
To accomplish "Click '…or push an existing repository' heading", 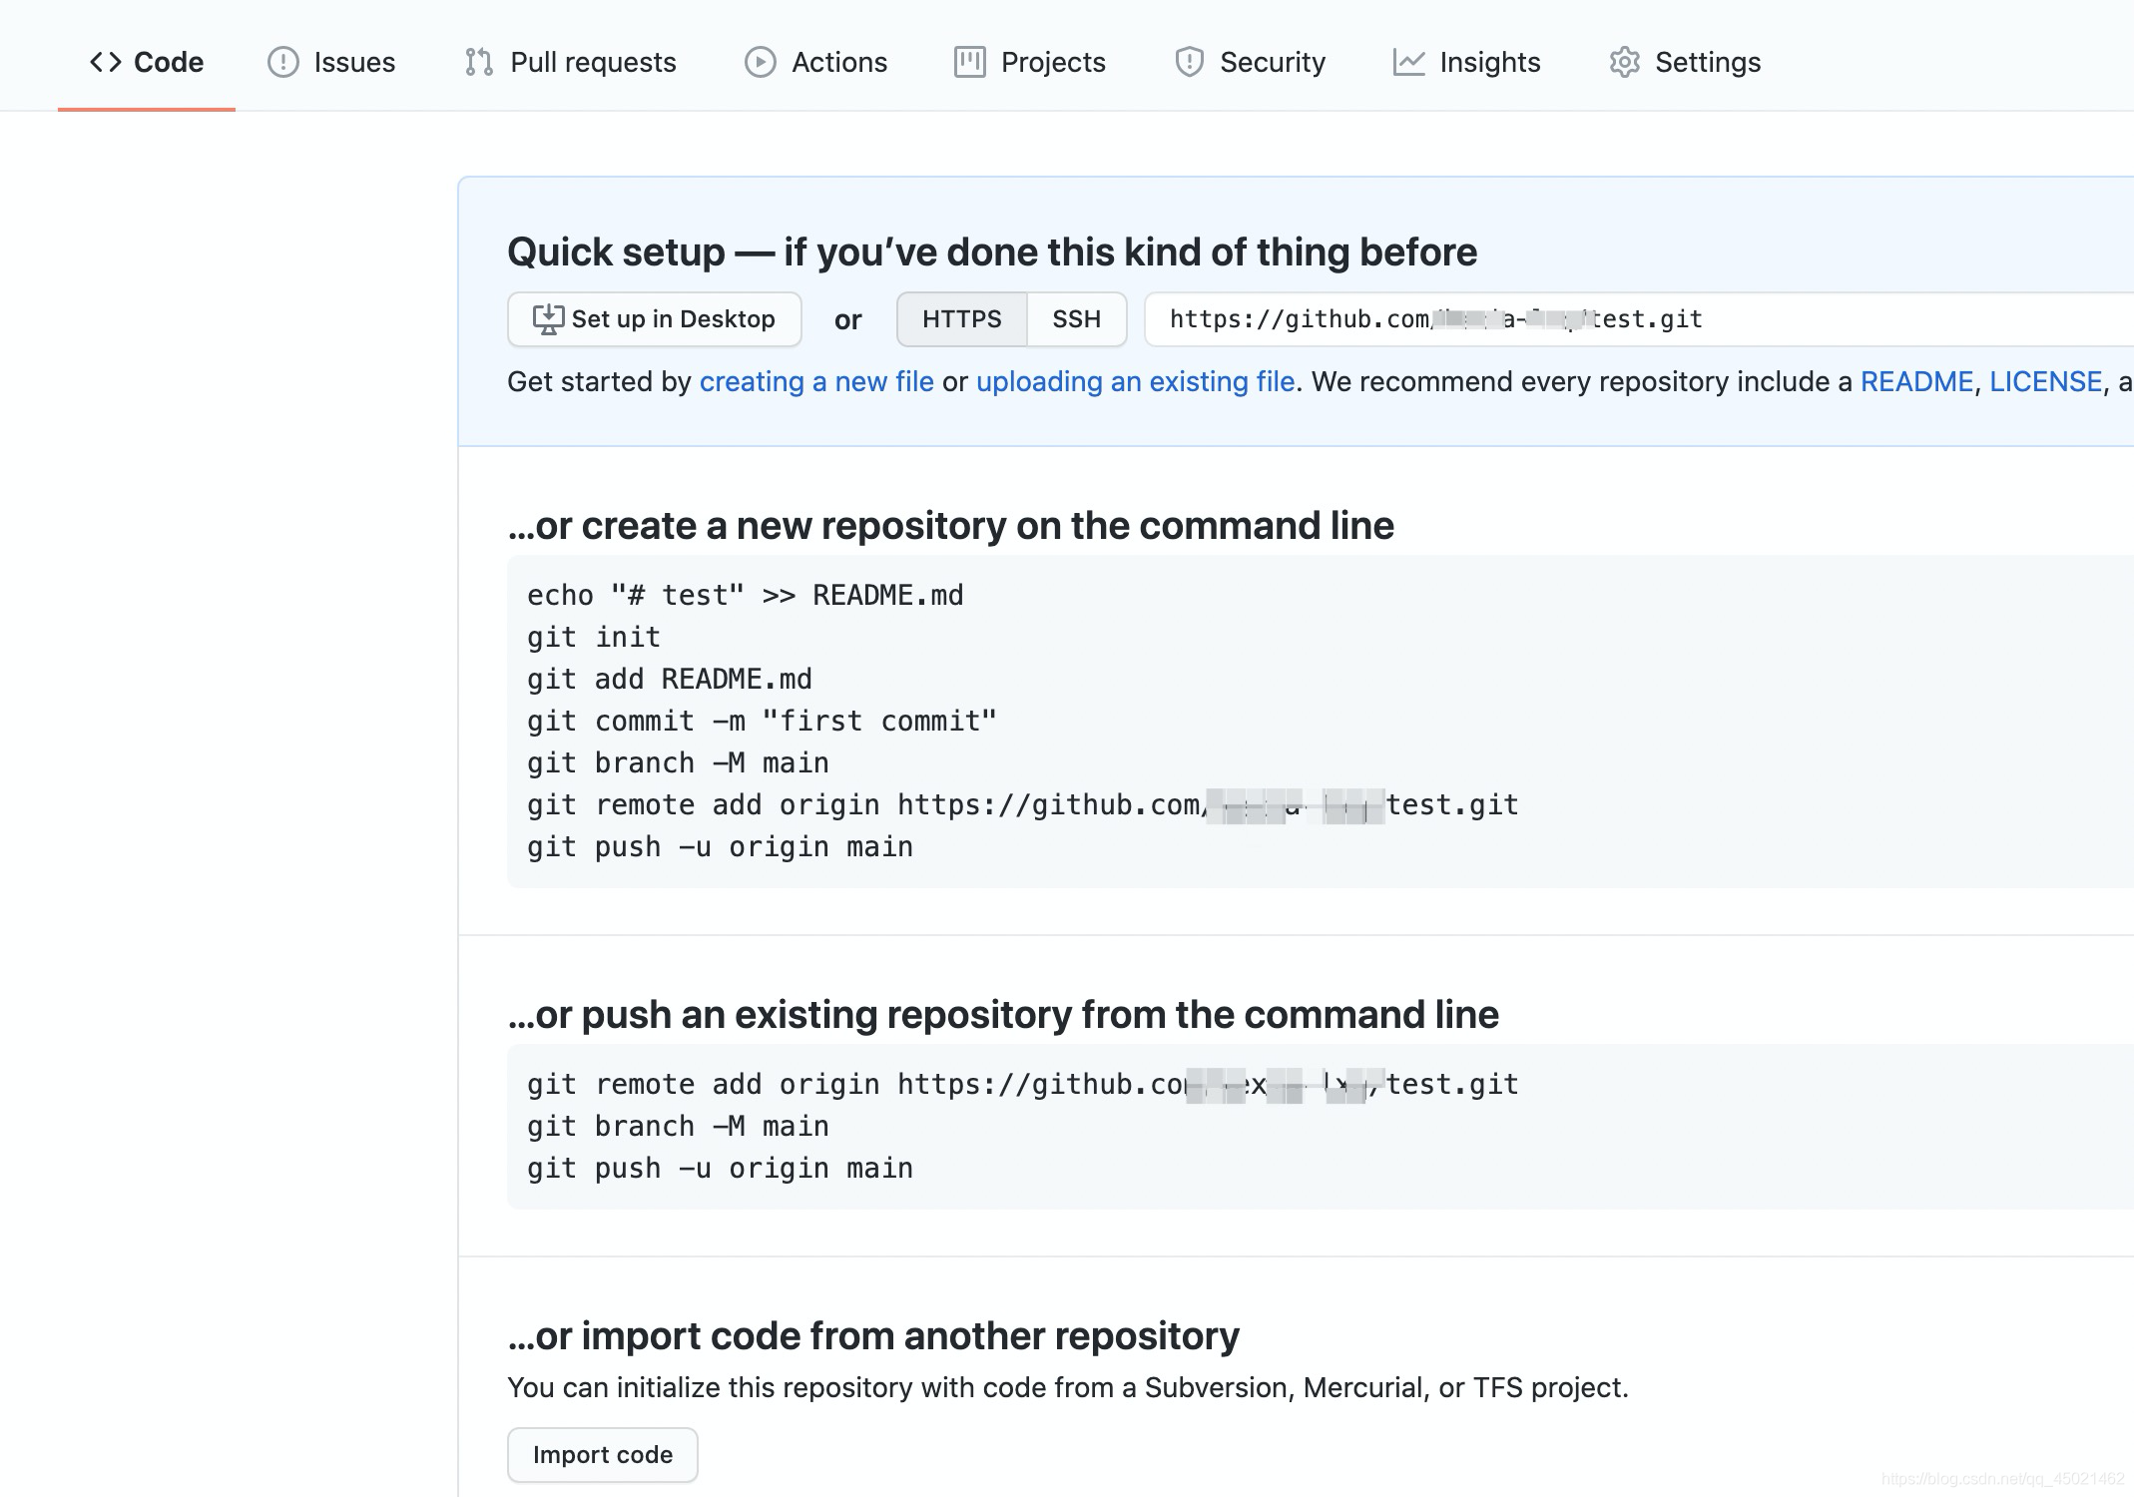I will point(1003,1015).
